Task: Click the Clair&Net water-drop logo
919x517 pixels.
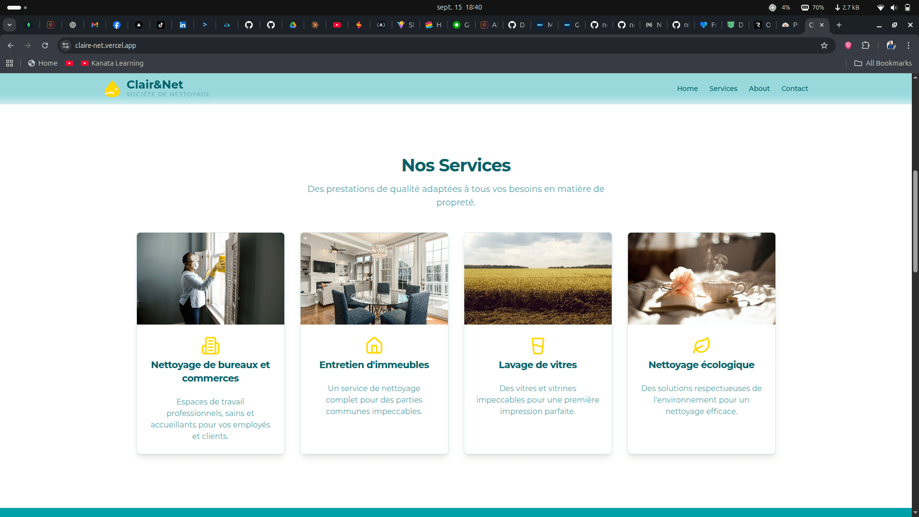Action: click(112, 89)
